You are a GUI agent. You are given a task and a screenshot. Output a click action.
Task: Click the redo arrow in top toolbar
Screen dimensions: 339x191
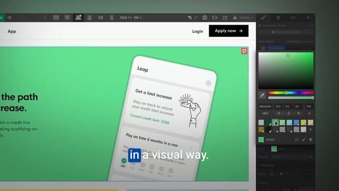click(196, 18)
